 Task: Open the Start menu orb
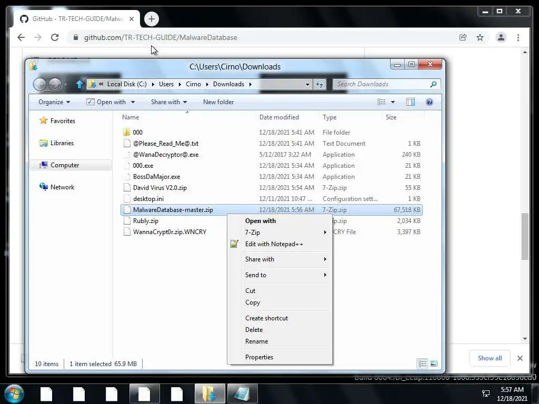pos(13,393)
